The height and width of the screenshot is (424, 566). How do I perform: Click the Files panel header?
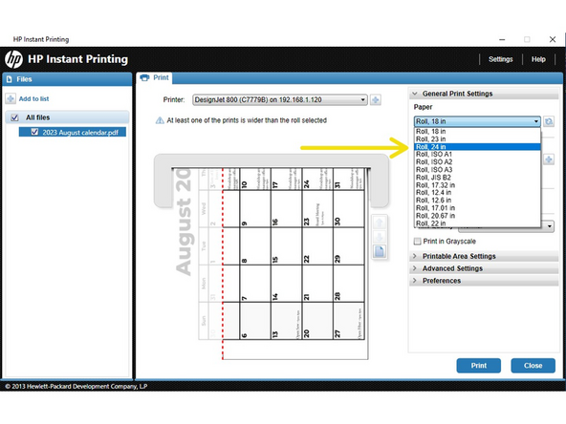pyautogui.click(x=67, y=79)
